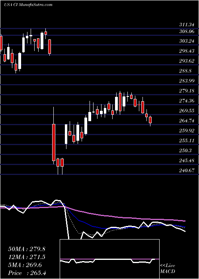This screenshot has width=199, height=279.
Task: Click the 274.36 price label
Action: coord(187,101)
